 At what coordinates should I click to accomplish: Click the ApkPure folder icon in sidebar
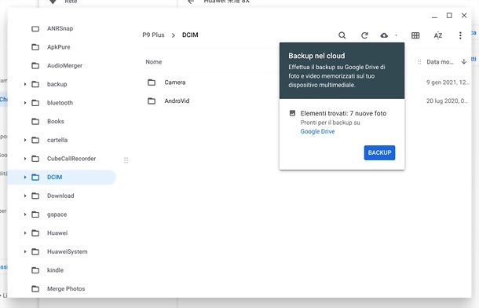coord(35,47)
